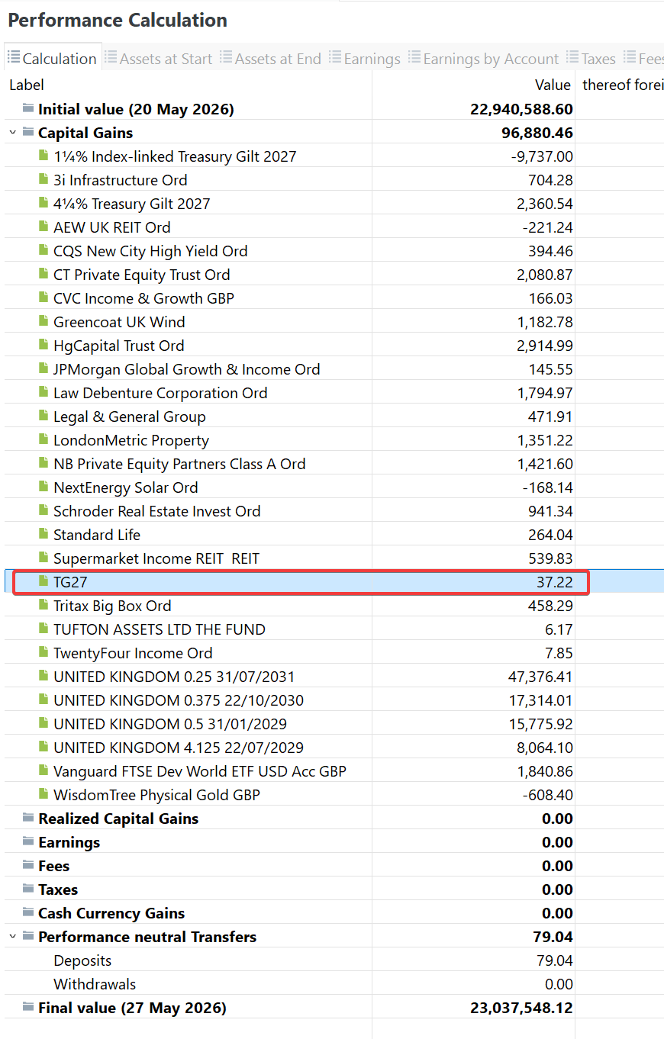The width and height of the screenshot is (664, 1039).
Task: Click the 22,940,588.60 initial value cell
Action: (x=521, y=109)
